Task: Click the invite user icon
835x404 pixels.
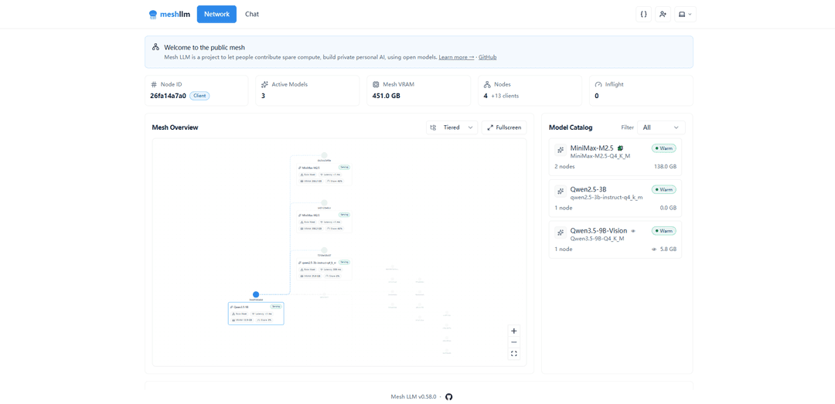Action: point(663,14)
